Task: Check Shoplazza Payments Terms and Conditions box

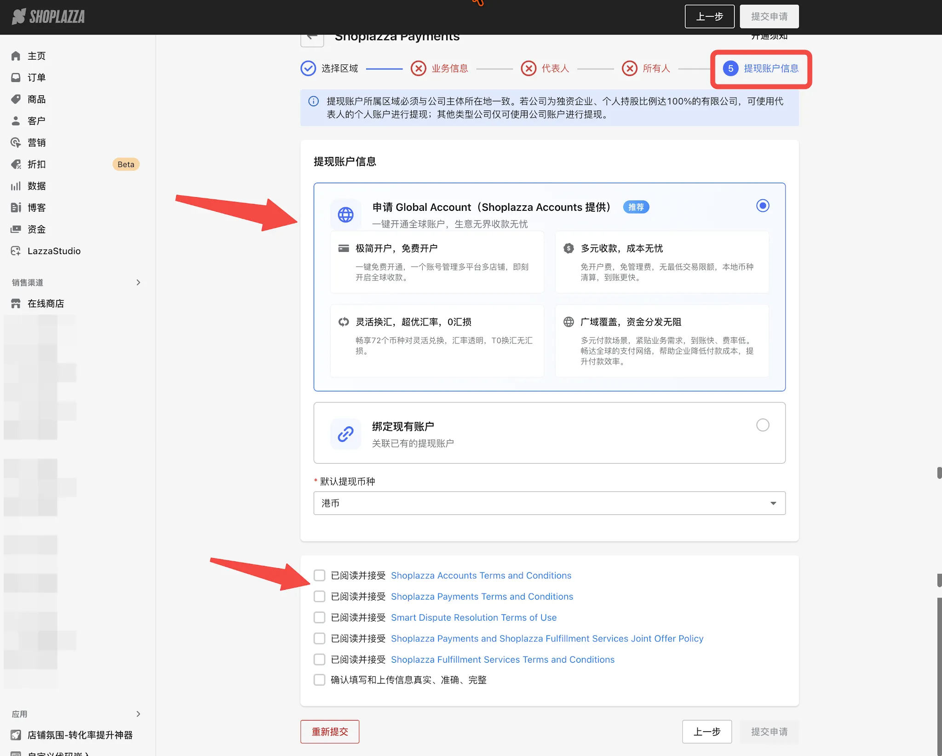Action: click(319, 596)
